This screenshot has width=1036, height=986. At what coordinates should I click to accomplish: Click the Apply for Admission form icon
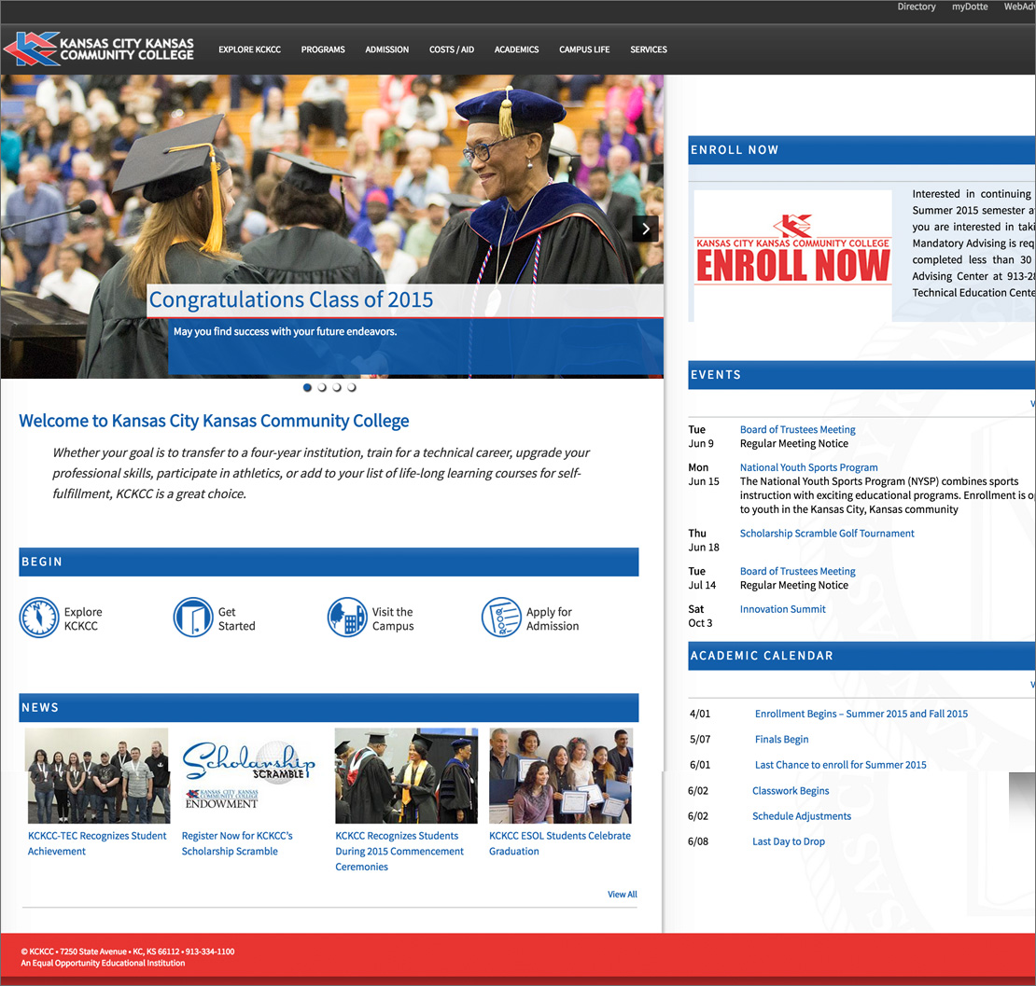(501, 618)
